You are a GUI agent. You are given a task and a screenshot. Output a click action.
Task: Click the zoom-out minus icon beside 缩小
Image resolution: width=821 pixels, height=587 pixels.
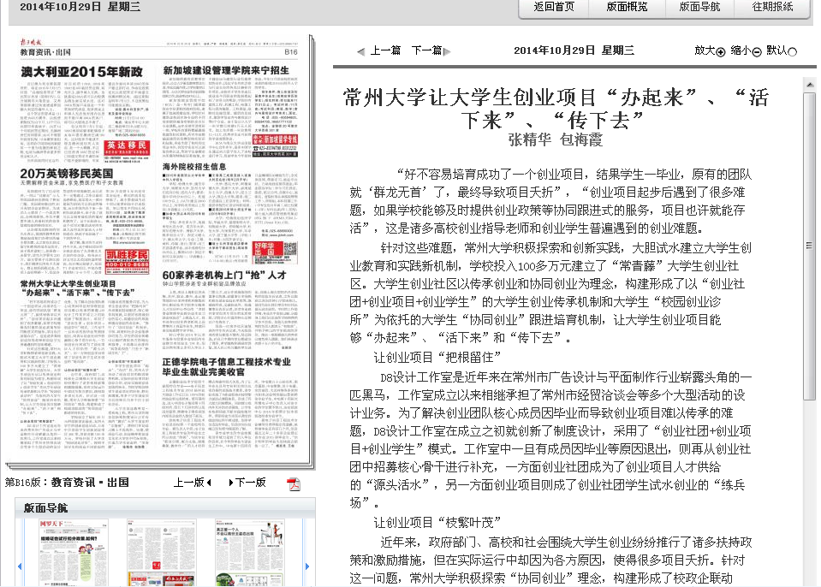(x=757, y=51)
